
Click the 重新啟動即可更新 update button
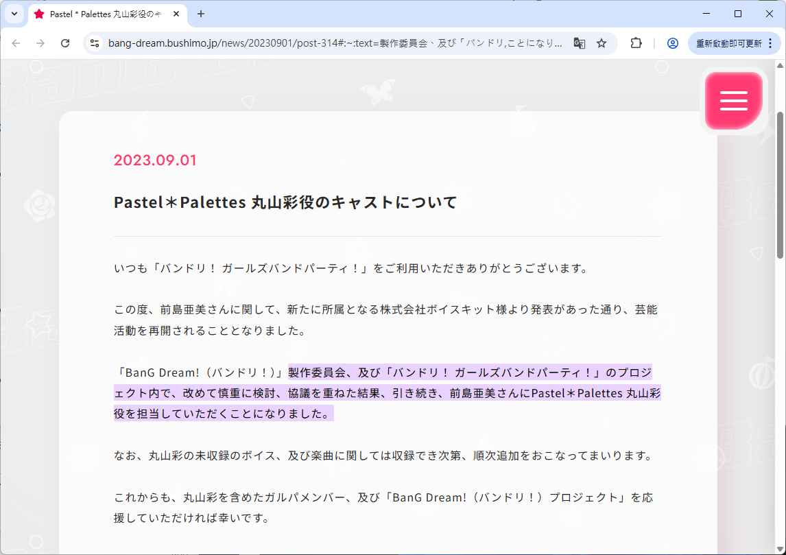click(728, 43)
